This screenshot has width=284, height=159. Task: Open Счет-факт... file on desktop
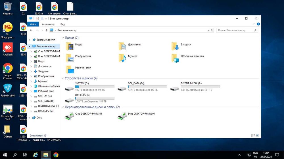tap(70, 8)
